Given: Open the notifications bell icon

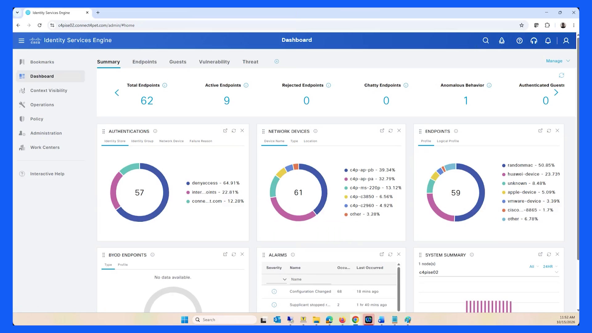Looking at the screenshot, I should [x=548, y=40].
